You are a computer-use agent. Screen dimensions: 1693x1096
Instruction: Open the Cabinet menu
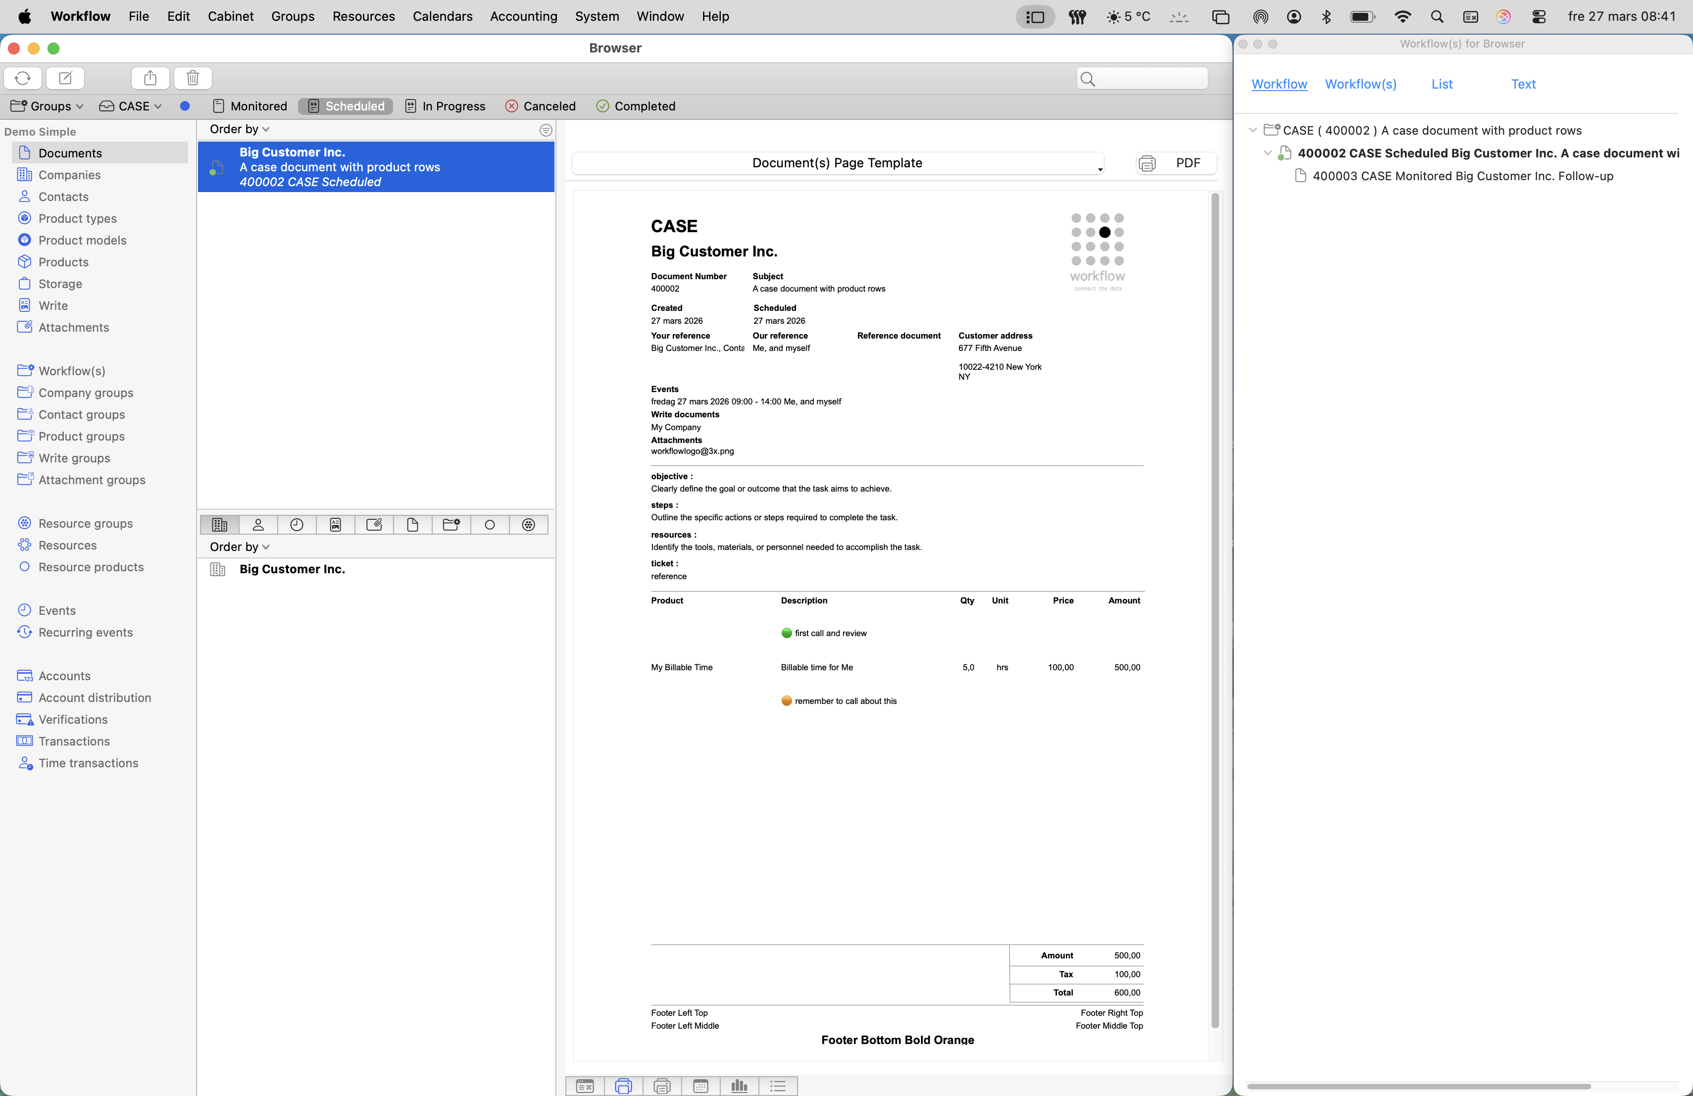[231, 16]
